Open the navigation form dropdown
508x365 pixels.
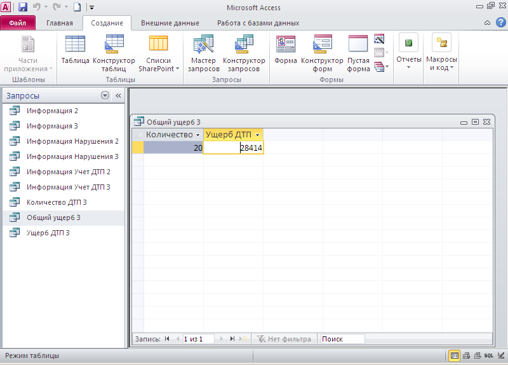[382, 53]
